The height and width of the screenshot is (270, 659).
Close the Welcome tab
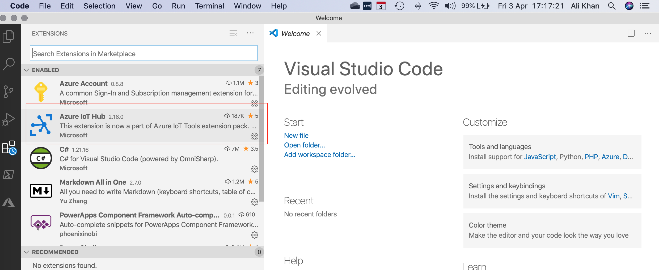[319, 33]
